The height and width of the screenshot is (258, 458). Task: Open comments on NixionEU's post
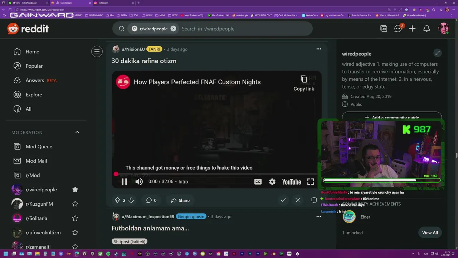point(151,200)
